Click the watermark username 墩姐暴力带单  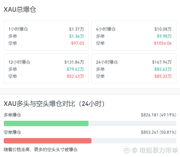[x=159, y=150]
